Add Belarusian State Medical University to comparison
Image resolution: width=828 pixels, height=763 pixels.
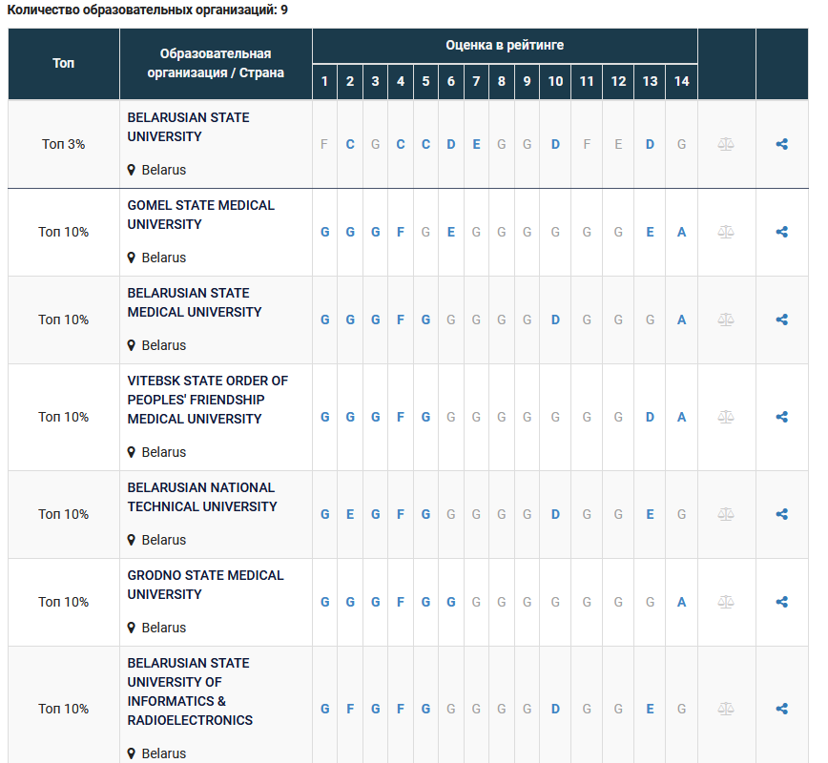(x=726, y=320)
